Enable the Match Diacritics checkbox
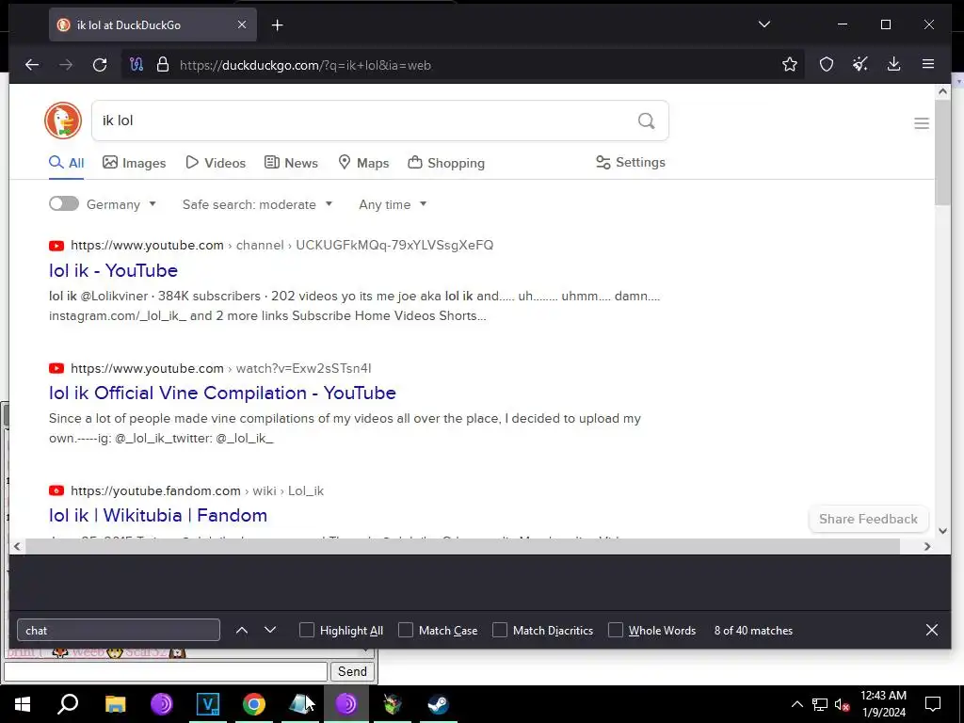 500,630
